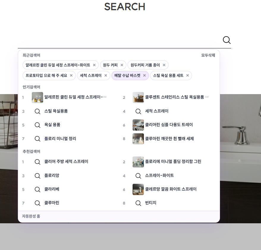Remove 알레르핀 클린 듀얼 세정 스프레이-화이트 chip

pyautogui.click(x=94, y=65)
